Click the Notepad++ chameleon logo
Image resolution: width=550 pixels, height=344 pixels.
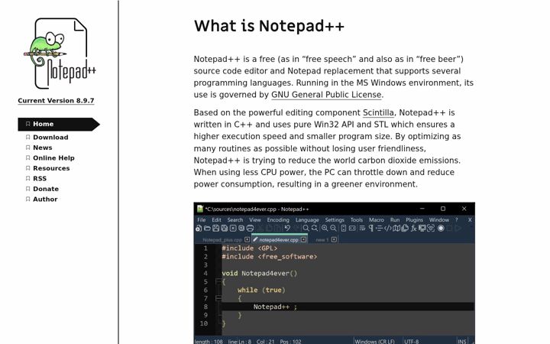(60, 54)
